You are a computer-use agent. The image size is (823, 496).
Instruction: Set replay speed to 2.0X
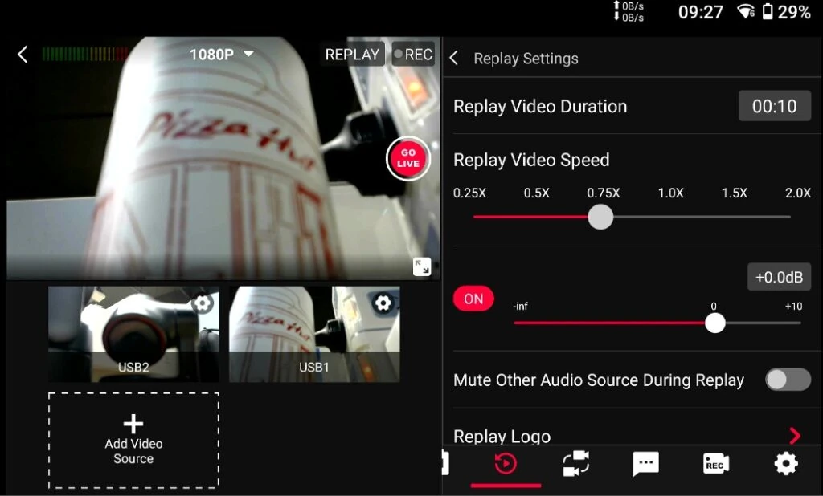click(x=798, y=193)
